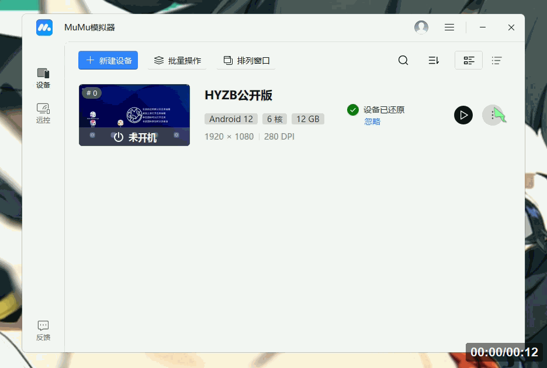Select the HYZB公开版 device name
This screenshot has width=547, height=368.
(238, 95)
